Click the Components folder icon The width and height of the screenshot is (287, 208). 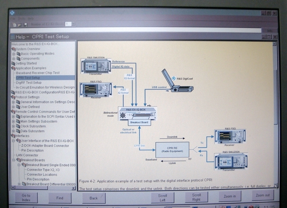pyautogui.click(x=18, y=59)
